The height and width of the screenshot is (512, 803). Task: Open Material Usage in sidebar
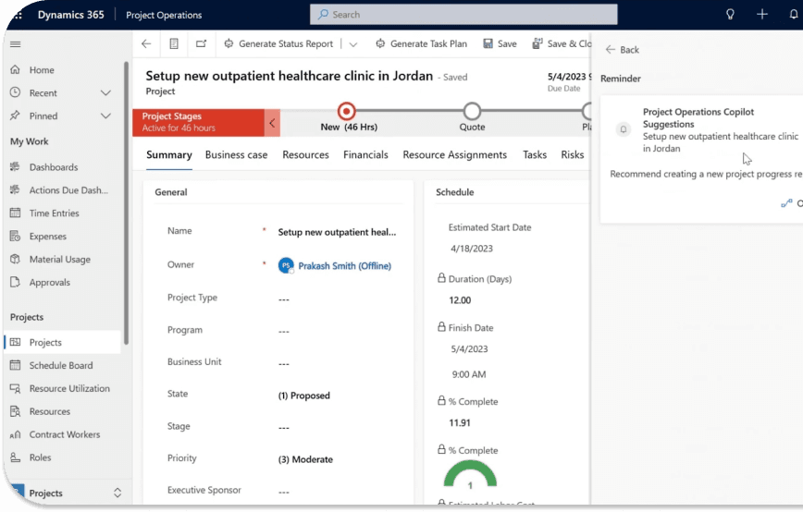coord(59,259)
